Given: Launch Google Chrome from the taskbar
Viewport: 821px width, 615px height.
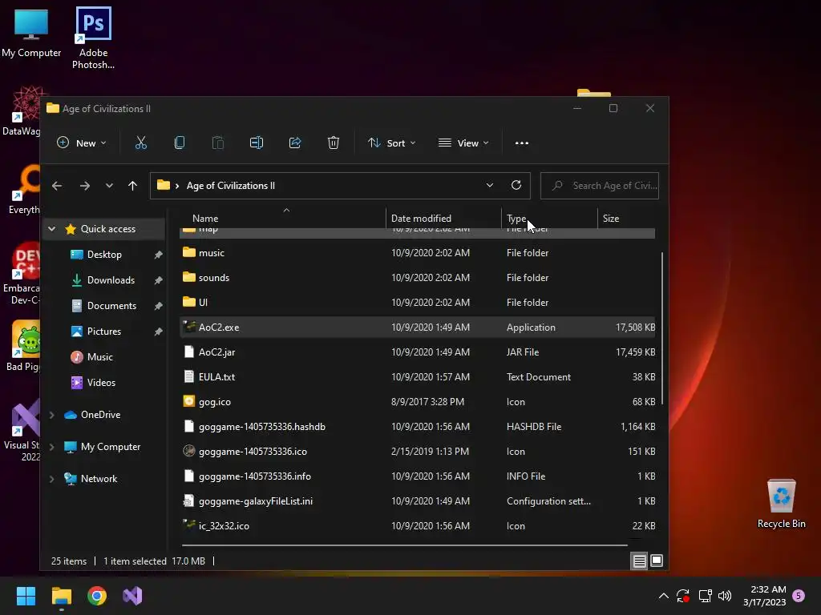Looking at the screenshot, I should point(97,596).
